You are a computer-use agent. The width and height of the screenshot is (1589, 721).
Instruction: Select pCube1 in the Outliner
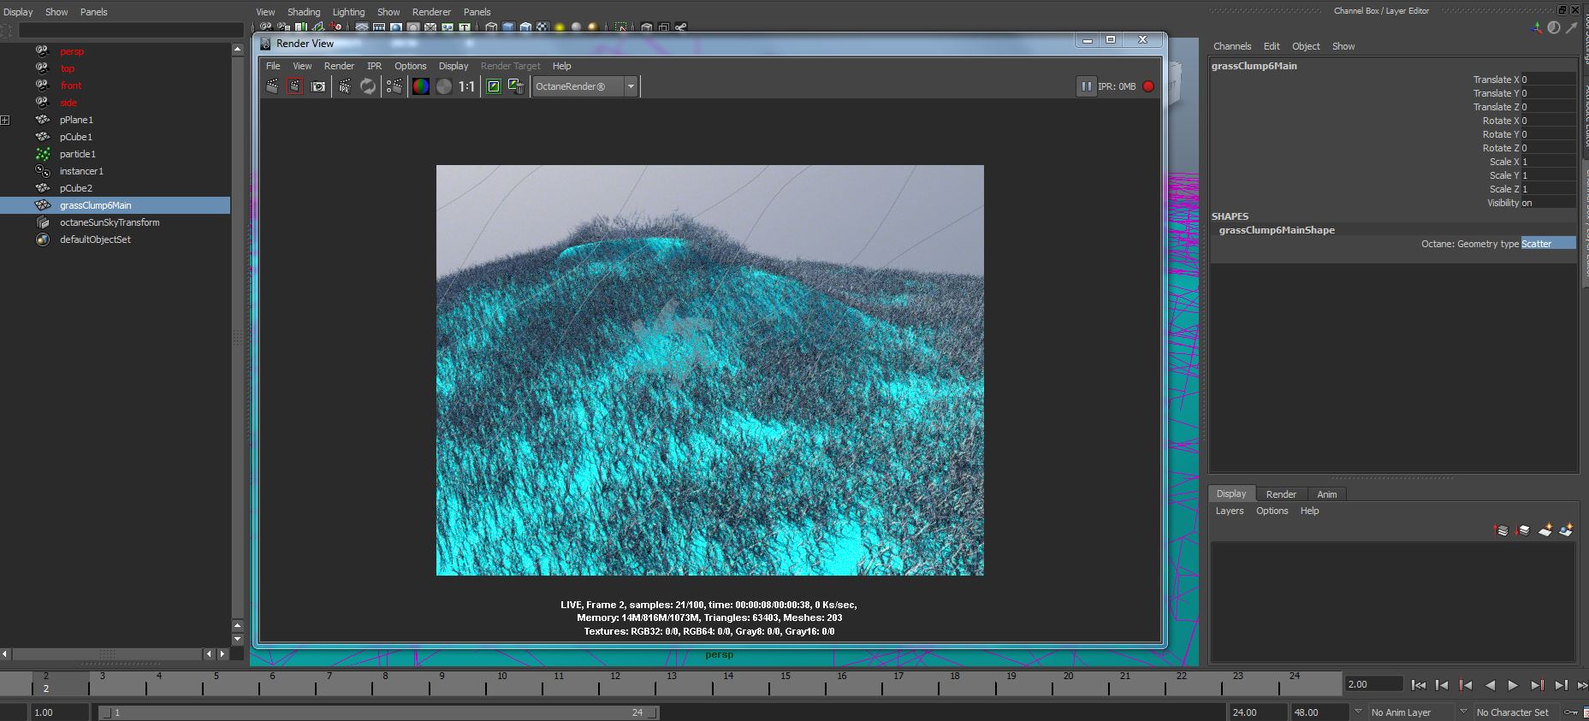(x=76, y=137)
